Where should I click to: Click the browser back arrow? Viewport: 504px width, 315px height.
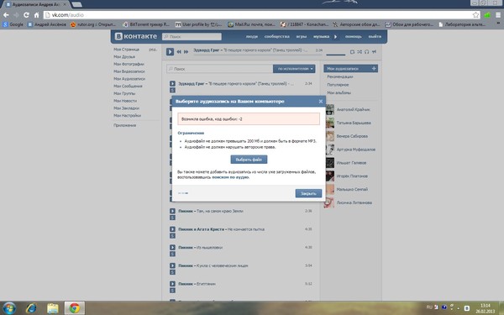click(6, 15)
